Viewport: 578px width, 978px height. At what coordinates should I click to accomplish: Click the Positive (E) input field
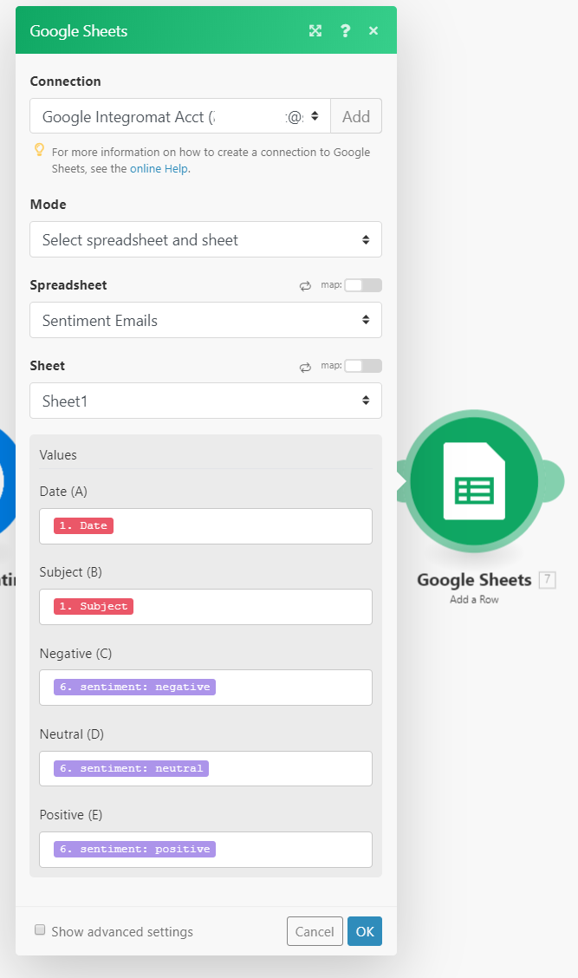pyautogui.click(x=205, y=850)
